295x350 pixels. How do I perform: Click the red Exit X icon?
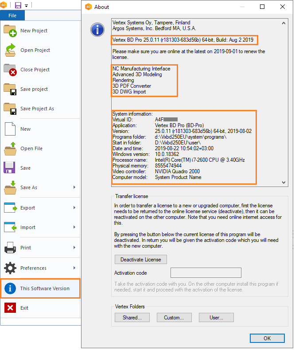(10, 308)
